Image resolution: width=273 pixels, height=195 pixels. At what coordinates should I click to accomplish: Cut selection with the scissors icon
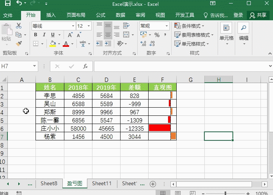(19, 26)
